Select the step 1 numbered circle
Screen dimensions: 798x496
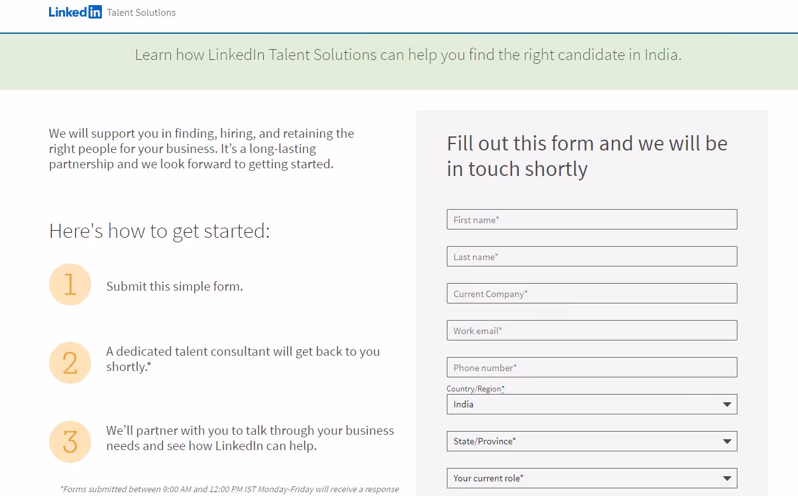coord(70,284)
